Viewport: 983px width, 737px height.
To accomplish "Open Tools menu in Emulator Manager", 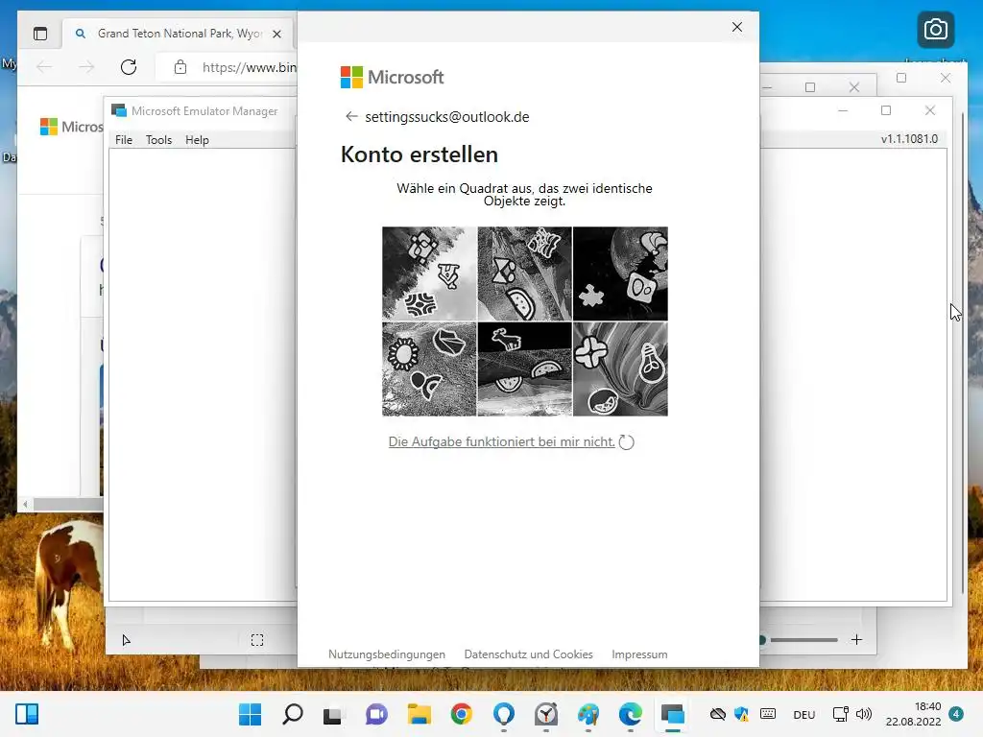I will (x=158, y=140).
